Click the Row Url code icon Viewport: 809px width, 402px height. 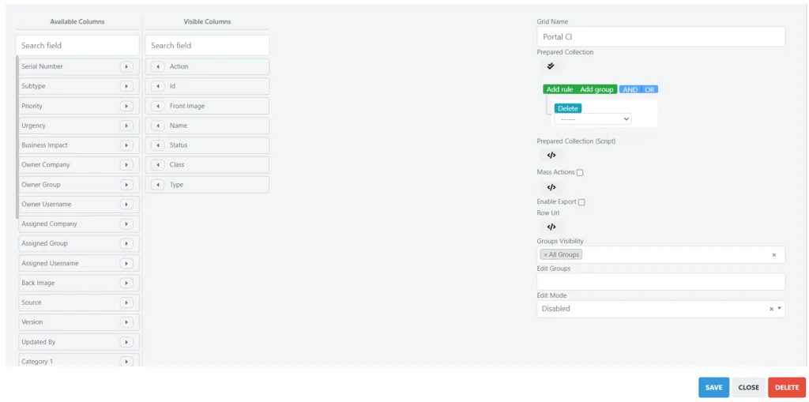click(x=551, y=227)
